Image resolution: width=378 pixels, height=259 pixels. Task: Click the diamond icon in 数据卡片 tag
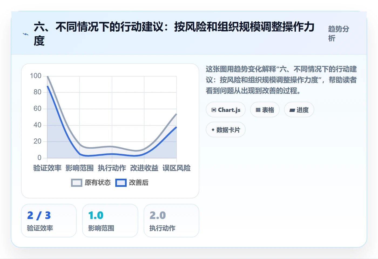pos(213,130)
